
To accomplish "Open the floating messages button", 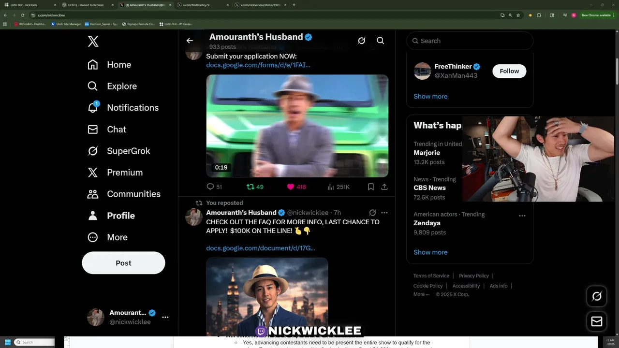I will [597, 321].
